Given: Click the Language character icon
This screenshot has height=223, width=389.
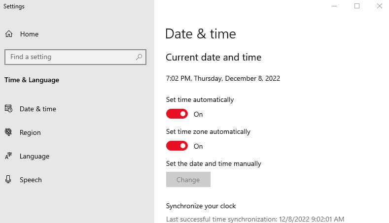Looking at the screenshot, I should [8, 156].
